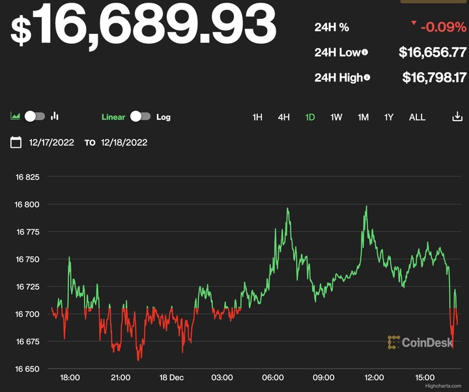Edit start date 12/17/2022

click(51, 143)
